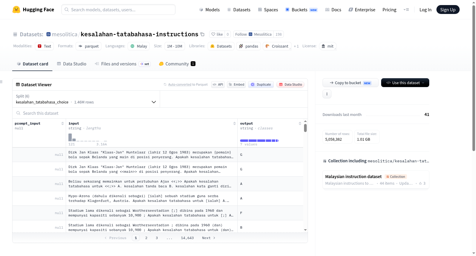The width and height of the screenshot is (476, 256).
Task: Click the mit license tag
Action: tap(328, 46)
